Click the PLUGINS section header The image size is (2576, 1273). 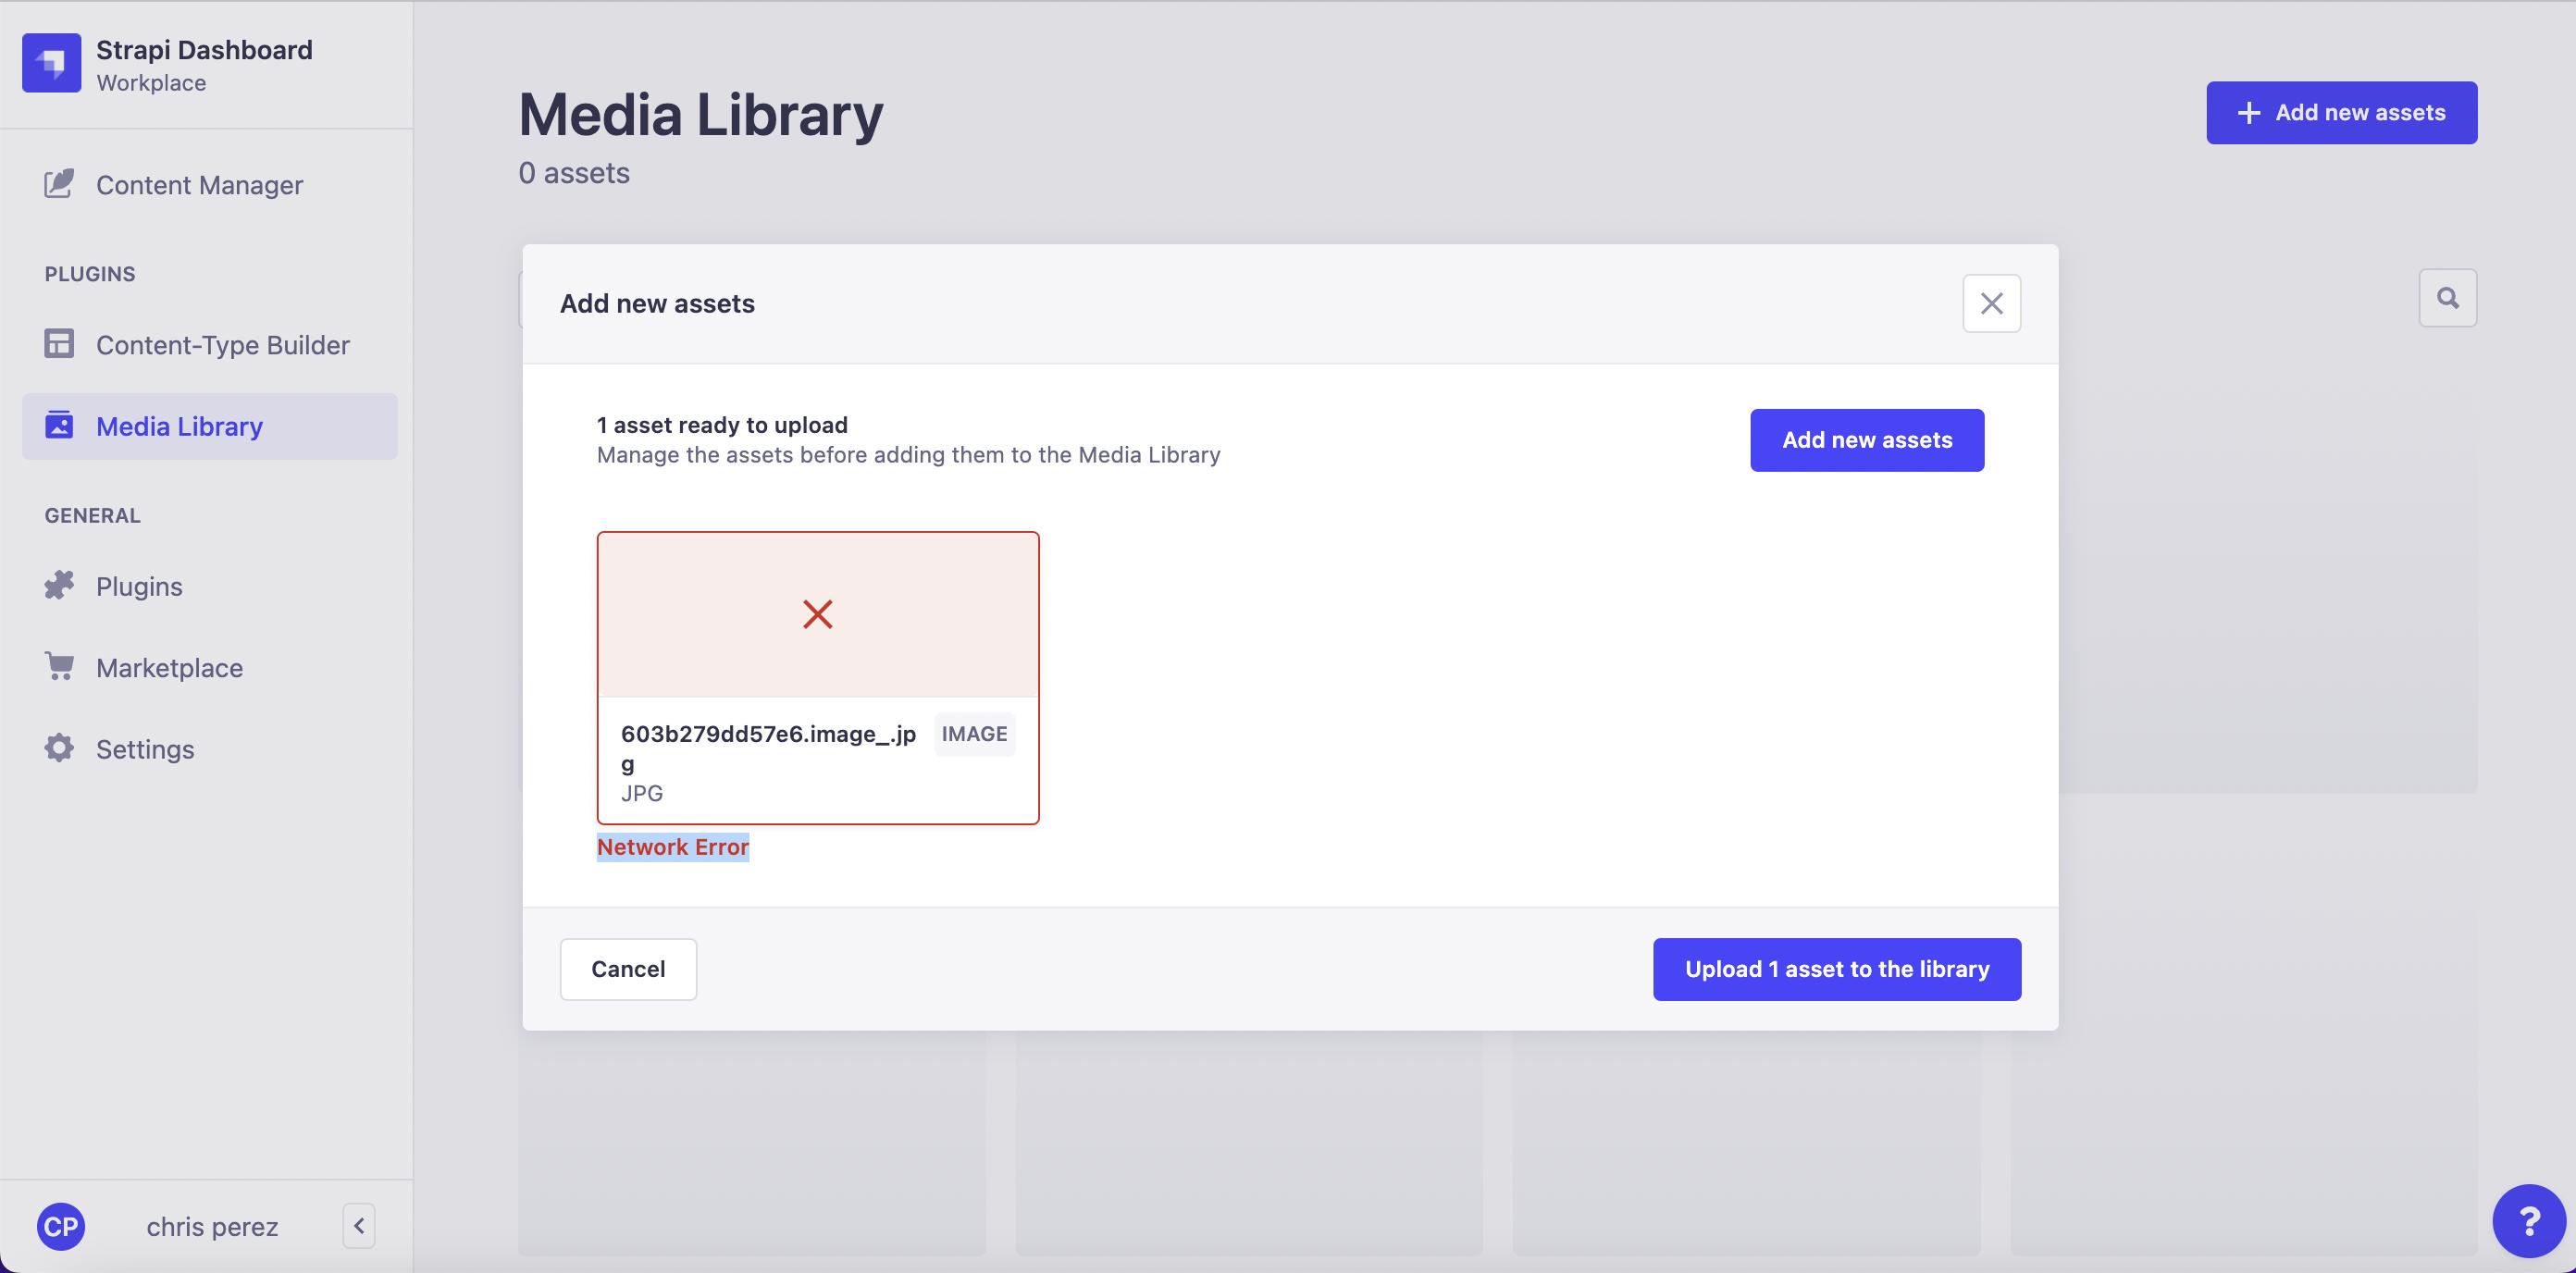tap(90, 274)
